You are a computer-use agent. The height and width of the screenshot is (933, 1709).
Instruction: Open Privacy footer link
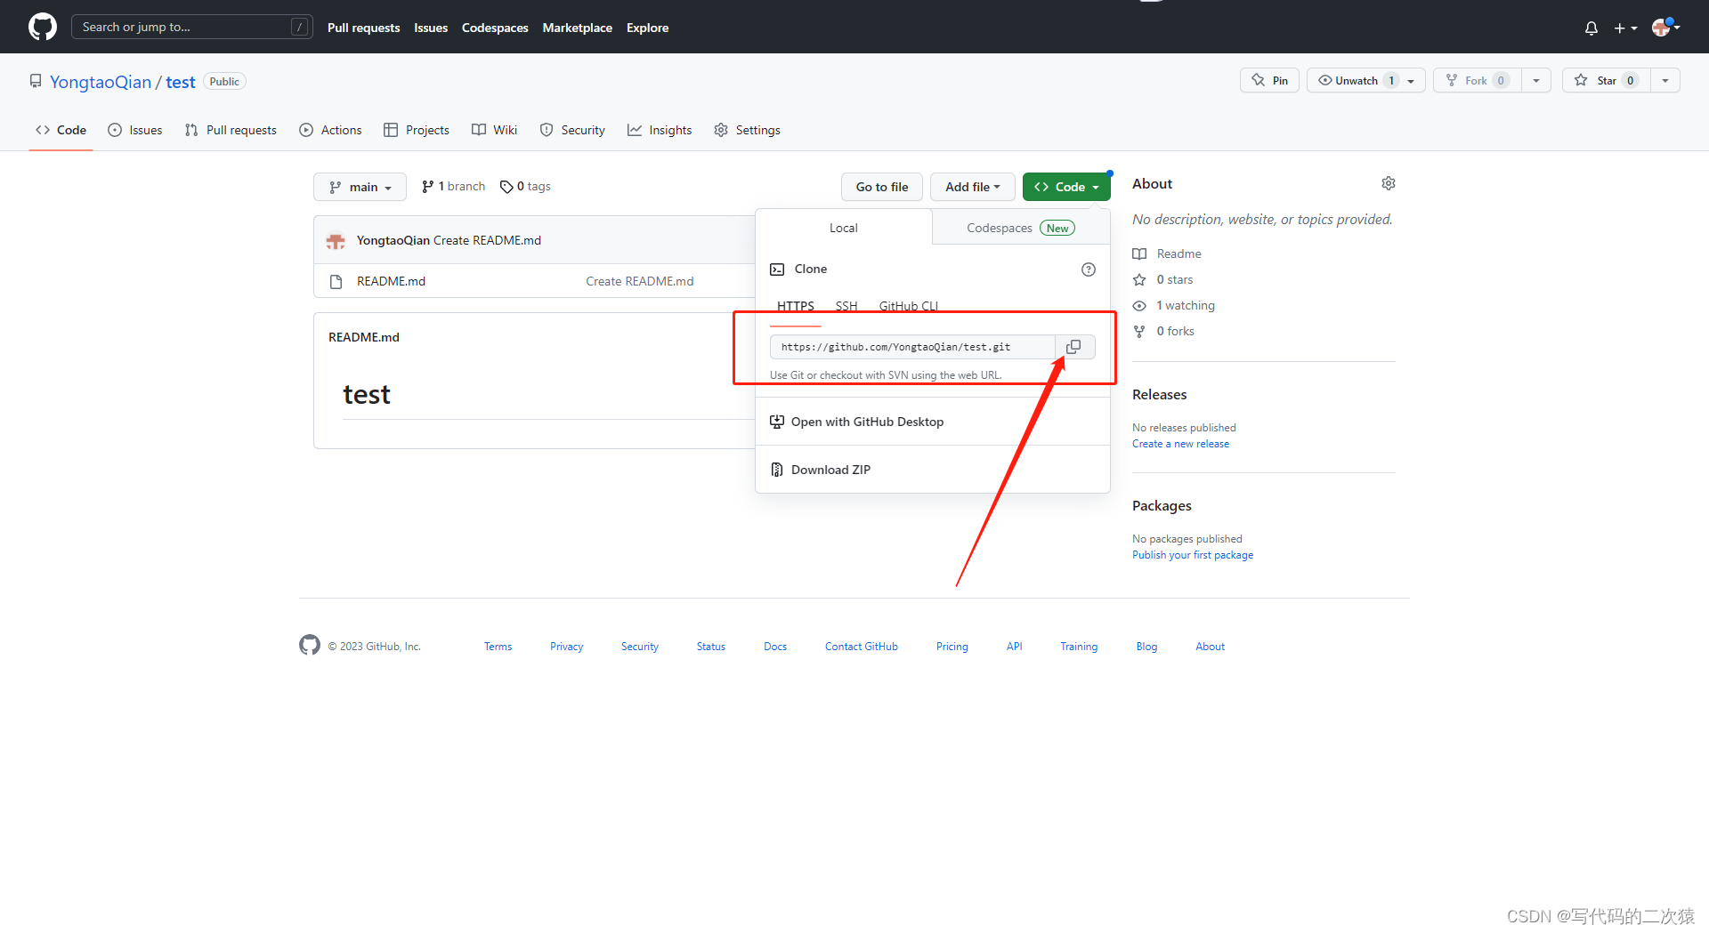(566, 647)
